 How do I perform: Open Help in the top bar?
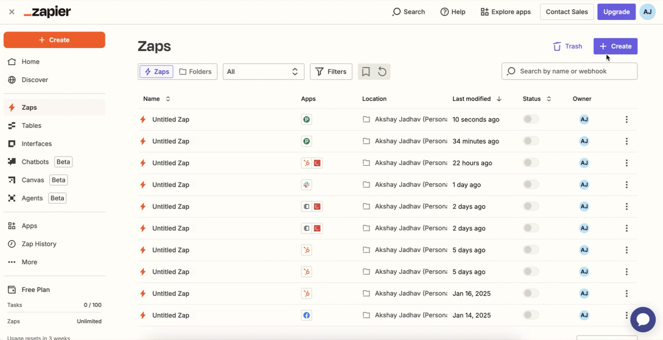click(x=453, y=12)
